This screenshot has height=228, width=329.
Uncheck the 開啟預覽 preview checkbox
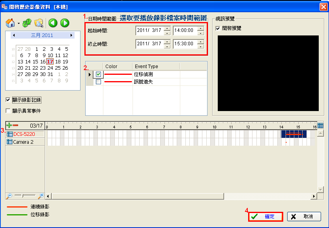(218, 28)
